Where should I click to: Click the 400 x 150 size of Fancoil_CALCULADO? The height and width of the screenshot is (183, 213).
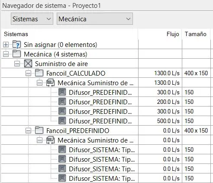196,73
